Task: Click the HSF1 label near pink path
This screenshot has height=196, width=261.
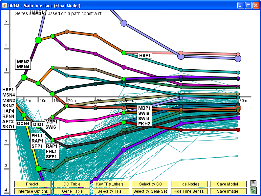Action: 145,55
